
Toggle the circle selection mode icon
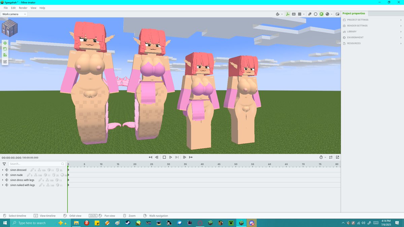click(x=315, y=14)
